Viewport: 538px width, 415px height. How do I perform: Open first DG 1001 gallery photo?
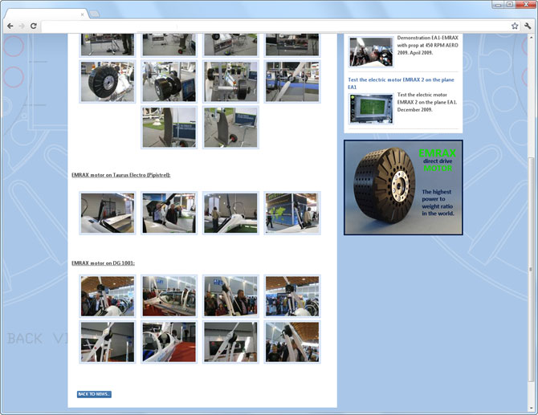click(108, 296)
